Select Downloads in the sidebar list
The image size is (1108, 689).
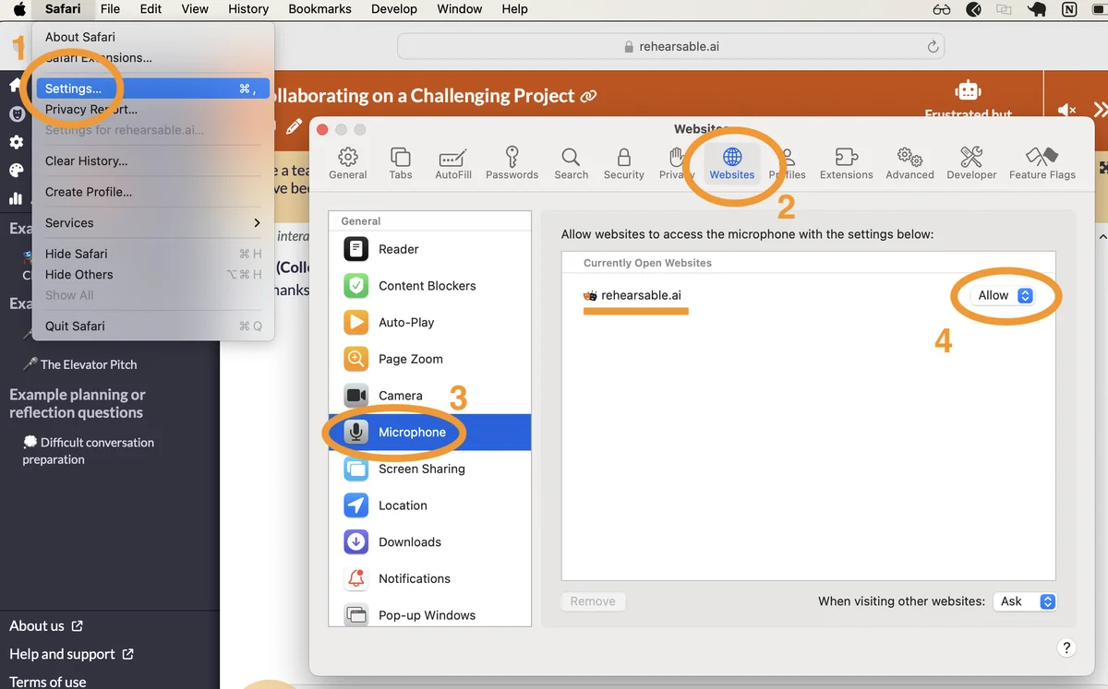pos(430,542)
